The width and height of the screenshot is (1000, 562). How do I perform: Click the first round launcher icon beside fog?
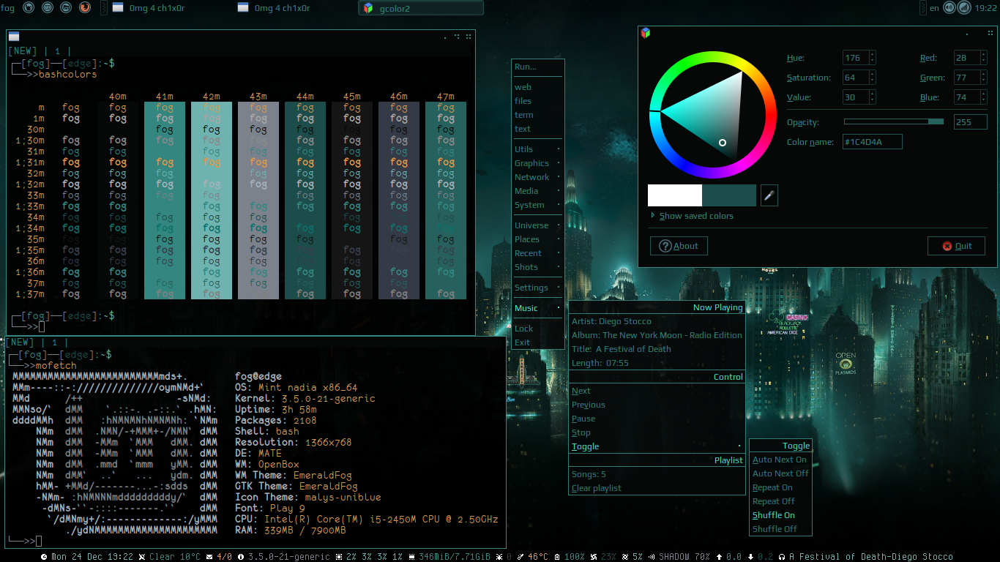(x=29, y=8)
